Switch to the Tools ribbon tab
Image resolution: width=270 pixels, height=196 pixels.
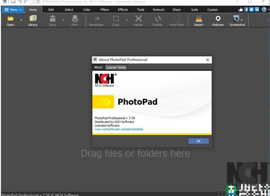pos(140,10)
